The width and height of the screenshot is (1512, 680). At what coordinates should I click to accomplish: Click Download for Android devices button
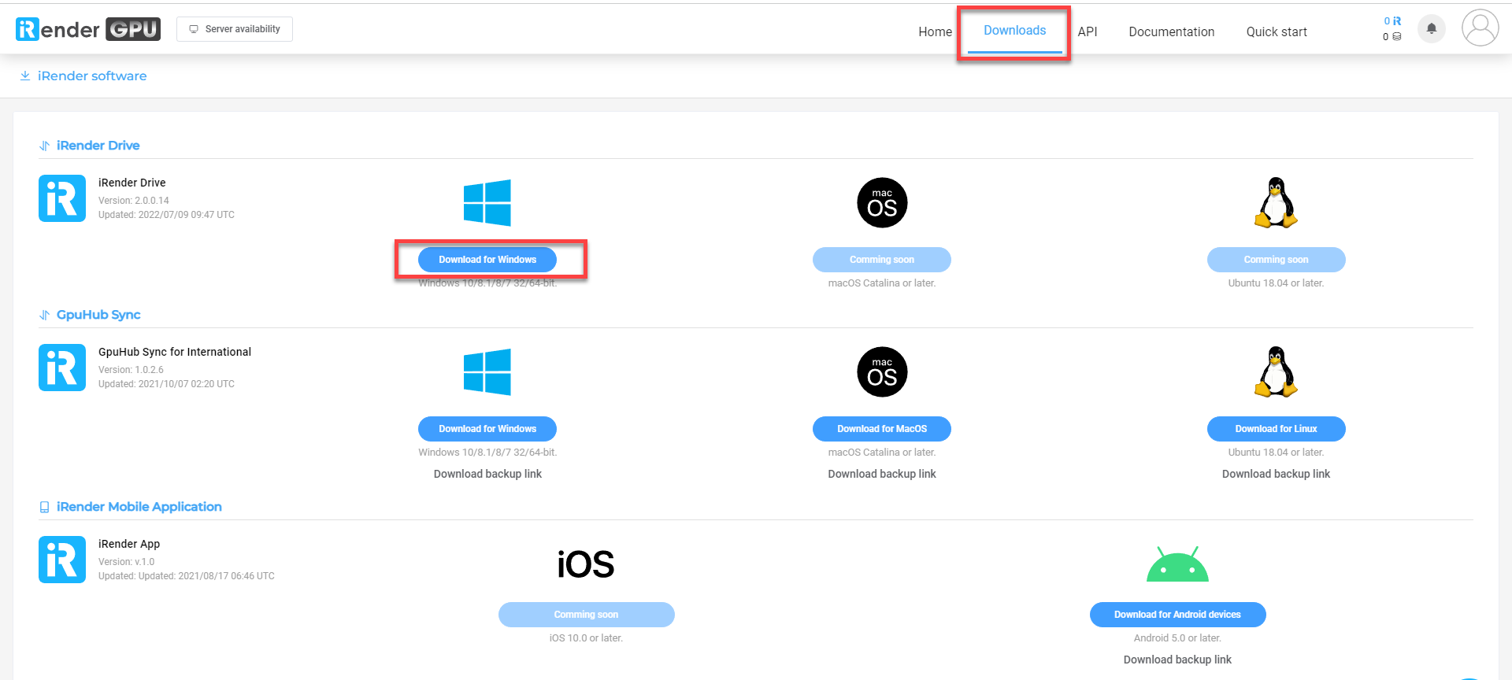coord(1177,615)
